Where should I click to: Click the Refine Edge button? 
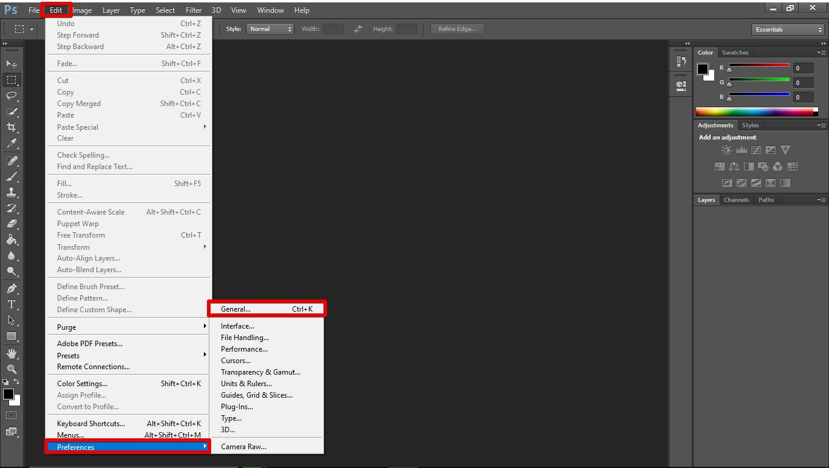click(x=456, y=28)
